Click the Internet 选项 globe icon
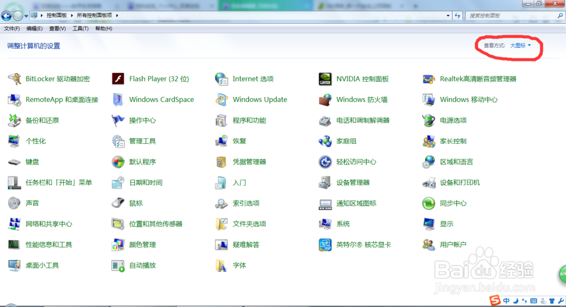The width and height of the screenshot is (566, 307). (221, 79)
